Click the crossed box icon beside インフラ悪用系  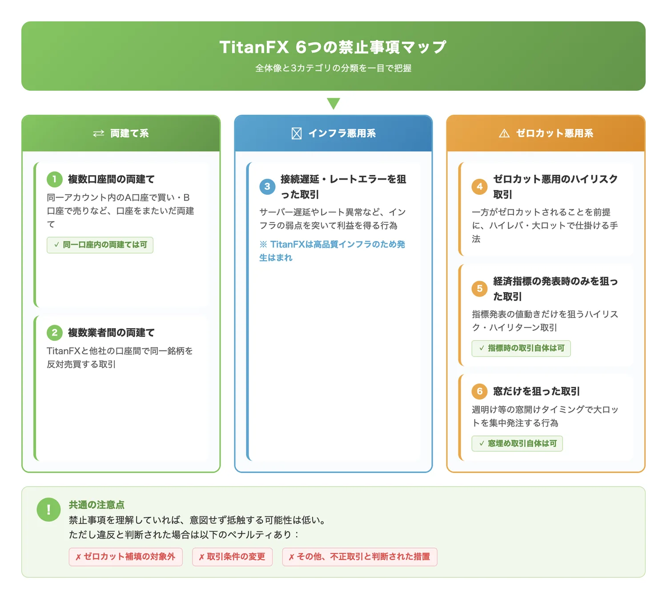click(297, 133)
